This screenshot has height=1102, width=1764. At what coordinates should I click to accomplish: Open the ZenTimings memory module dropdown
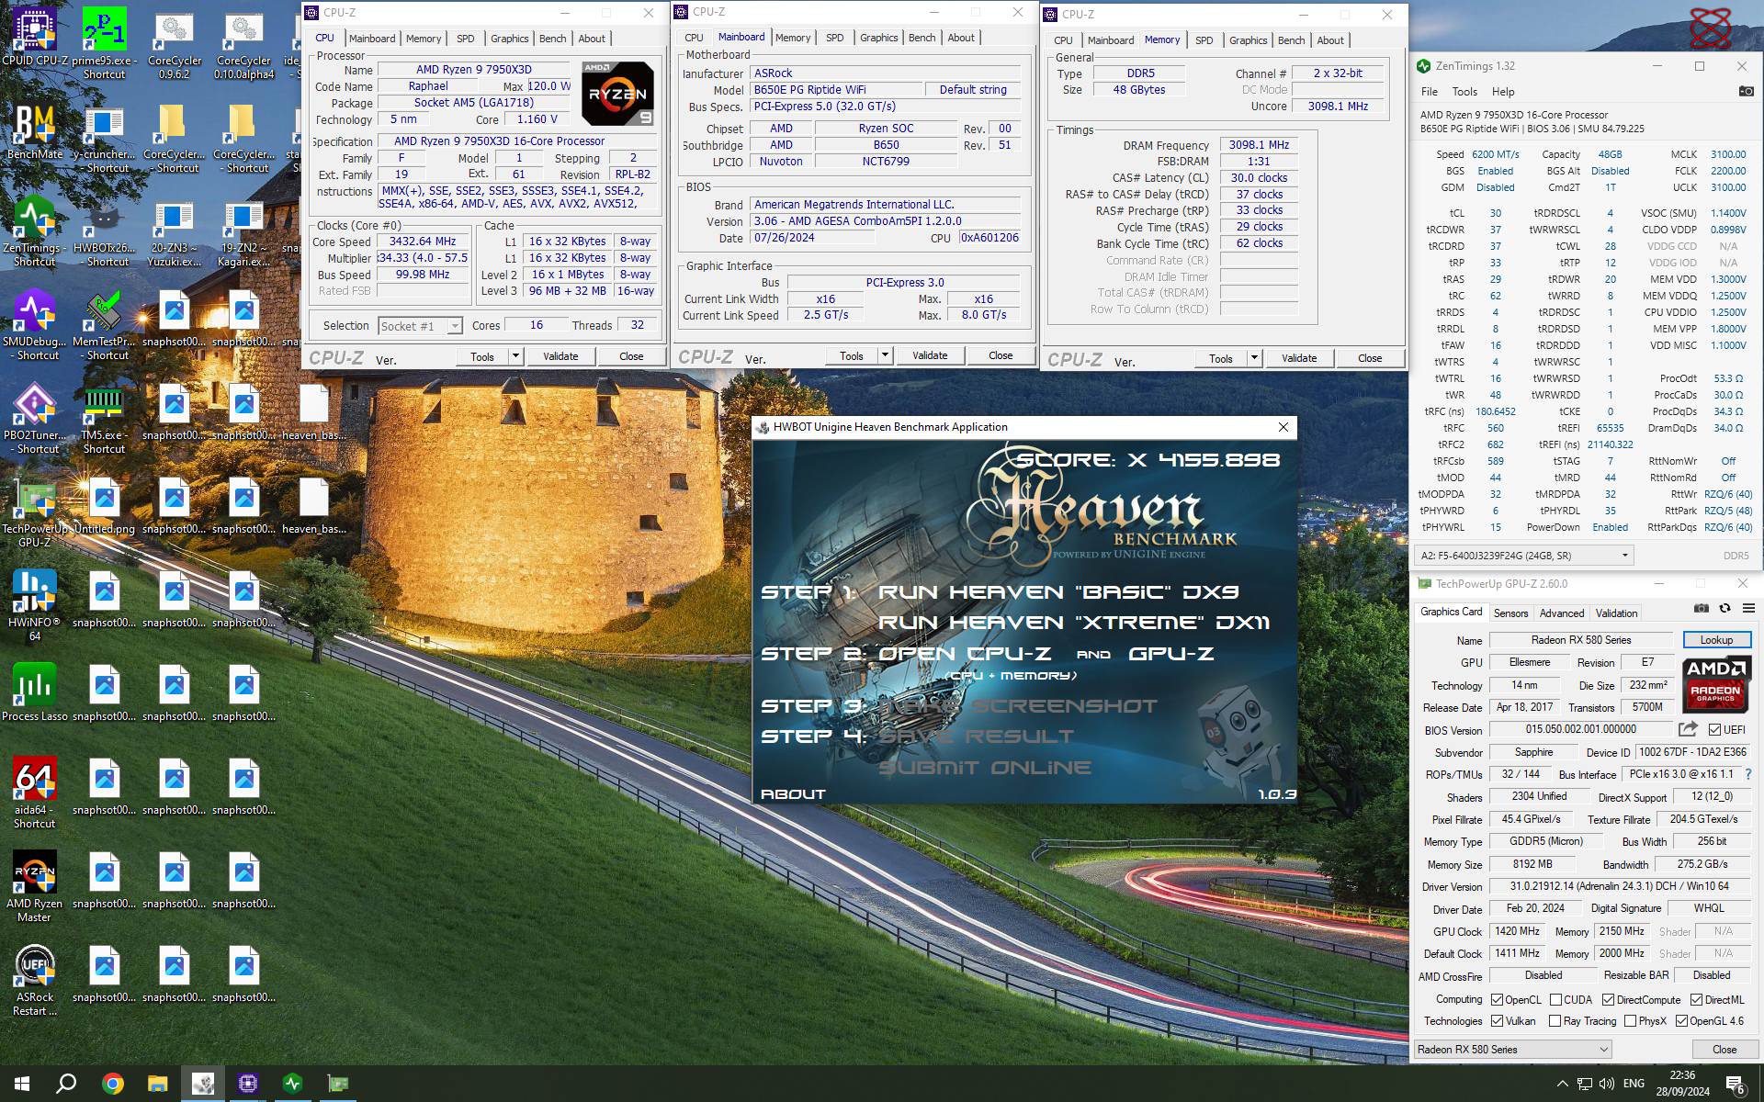(x=1523, y=556)
